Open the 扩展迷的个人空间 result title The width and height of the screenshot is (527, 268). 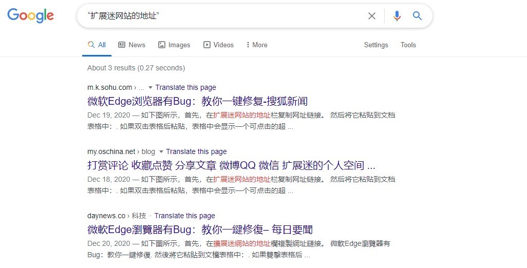tap(231, 165)
